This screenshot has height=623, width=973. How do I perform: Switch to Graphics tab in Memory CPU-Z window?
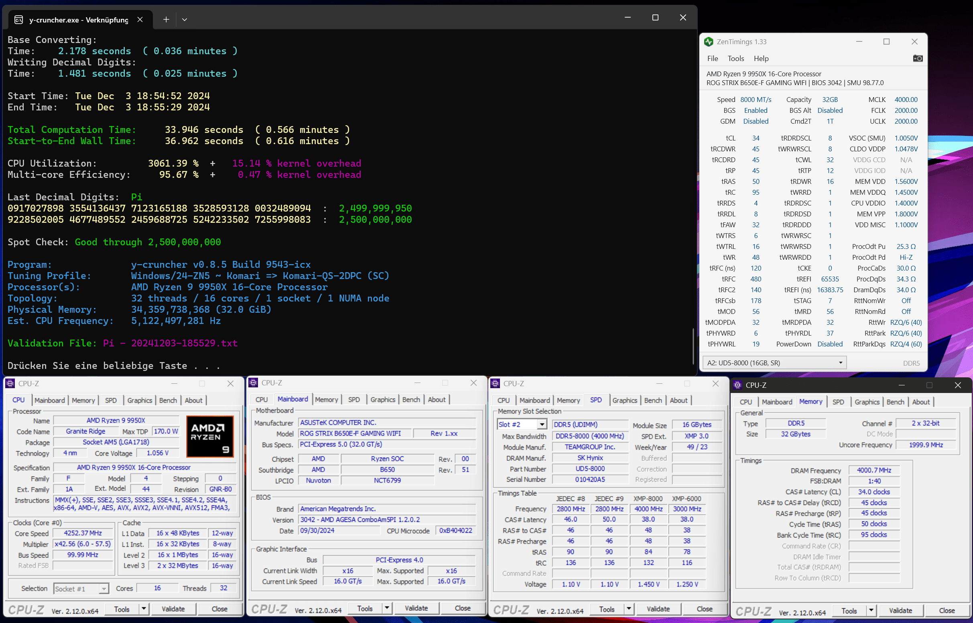click(x=866, y=402)
